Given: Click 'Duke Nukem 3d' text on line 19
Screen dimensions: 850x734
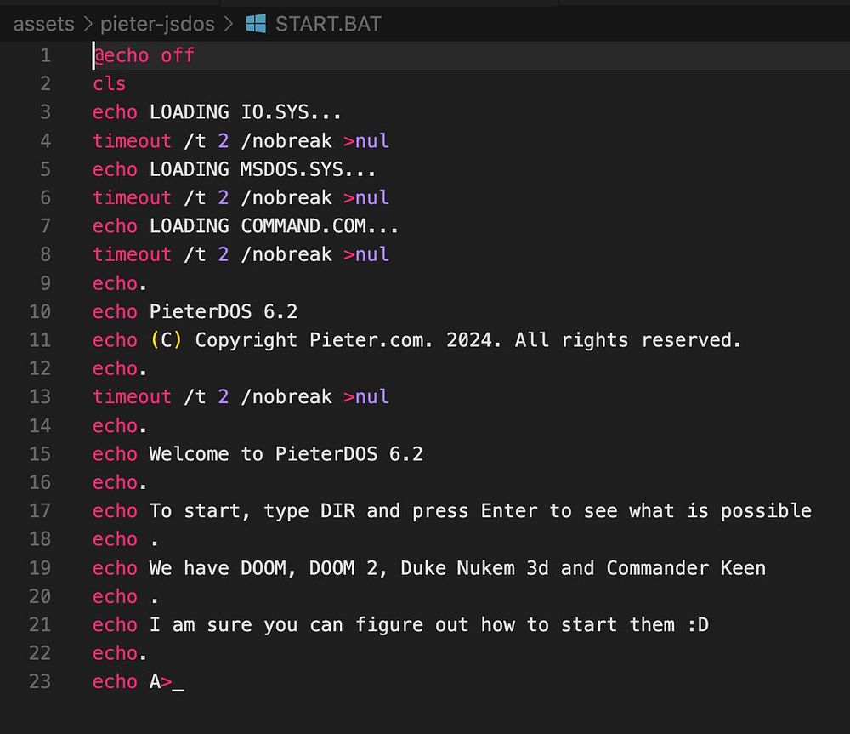Looking at the screenshot, I should pyautogui.click(x=474, y=568).
